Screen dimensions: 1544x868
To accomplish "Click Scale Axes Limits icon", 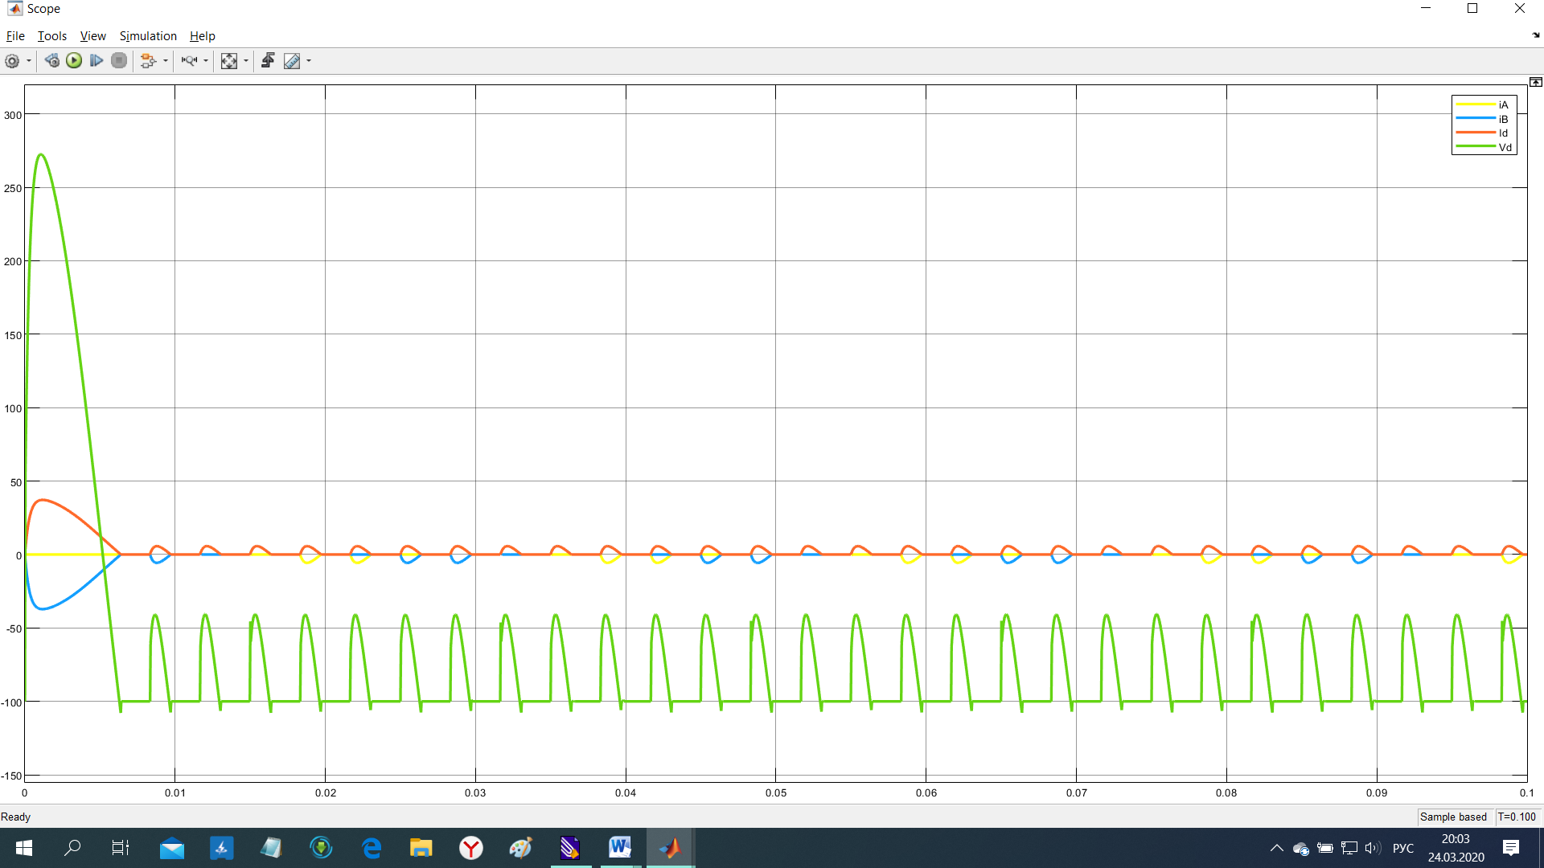I will tap(229, 61).
